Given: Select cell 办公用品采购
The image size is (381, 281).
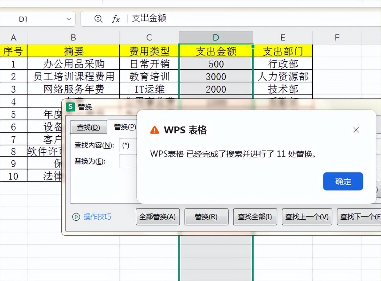Looking at the screenshot, I should pos(73,64).
